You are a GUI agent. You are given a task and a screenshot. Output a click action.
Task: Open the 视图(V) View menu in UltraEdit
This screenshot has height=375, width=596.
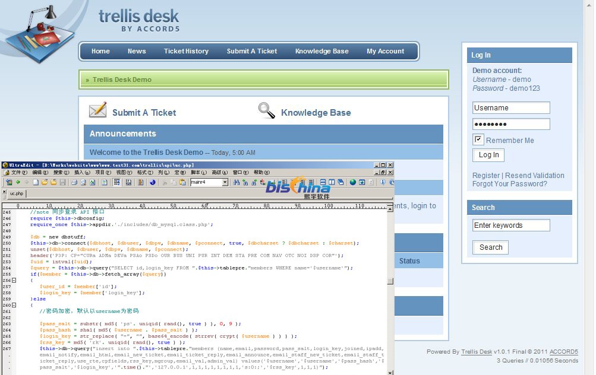point(124,172)
